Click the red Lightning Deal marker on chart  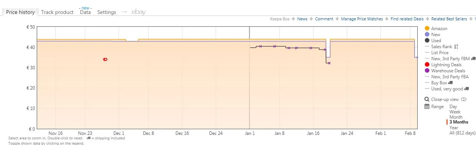(x=105, y=60)
